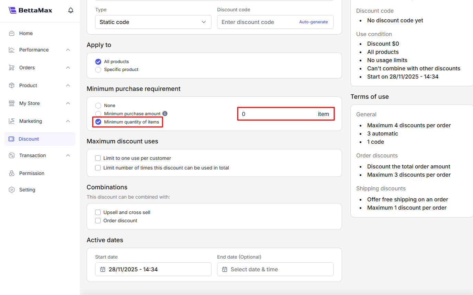The height and width of the screenshot is (295, 473).
Task: Click the info icon beside Minimum purchase amount
Action: (165, 114)
